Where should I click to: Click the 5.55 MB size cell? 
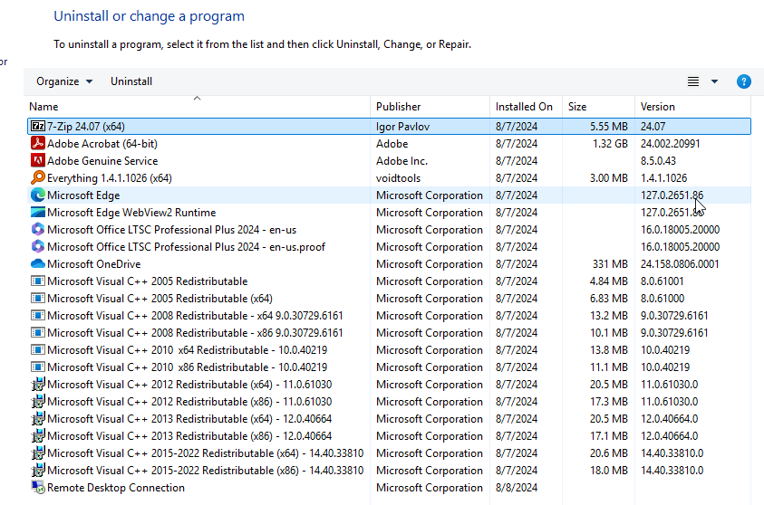(608, 127)
